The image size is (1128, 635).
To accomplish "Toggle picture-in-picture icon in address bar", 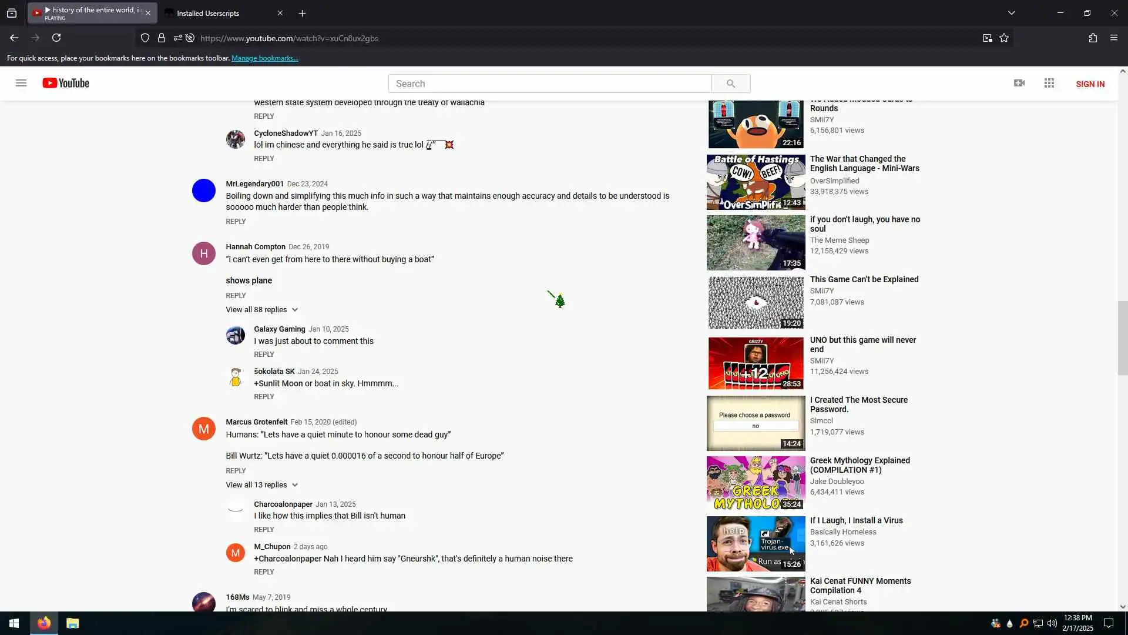I will pyautogui.click(x=987, y=38).
